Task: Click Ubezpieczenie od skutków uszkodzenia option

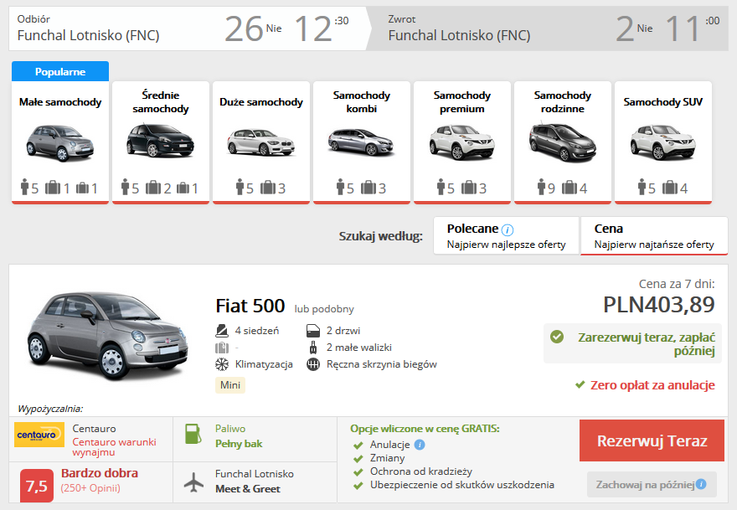Action: (x=462, y=485)
